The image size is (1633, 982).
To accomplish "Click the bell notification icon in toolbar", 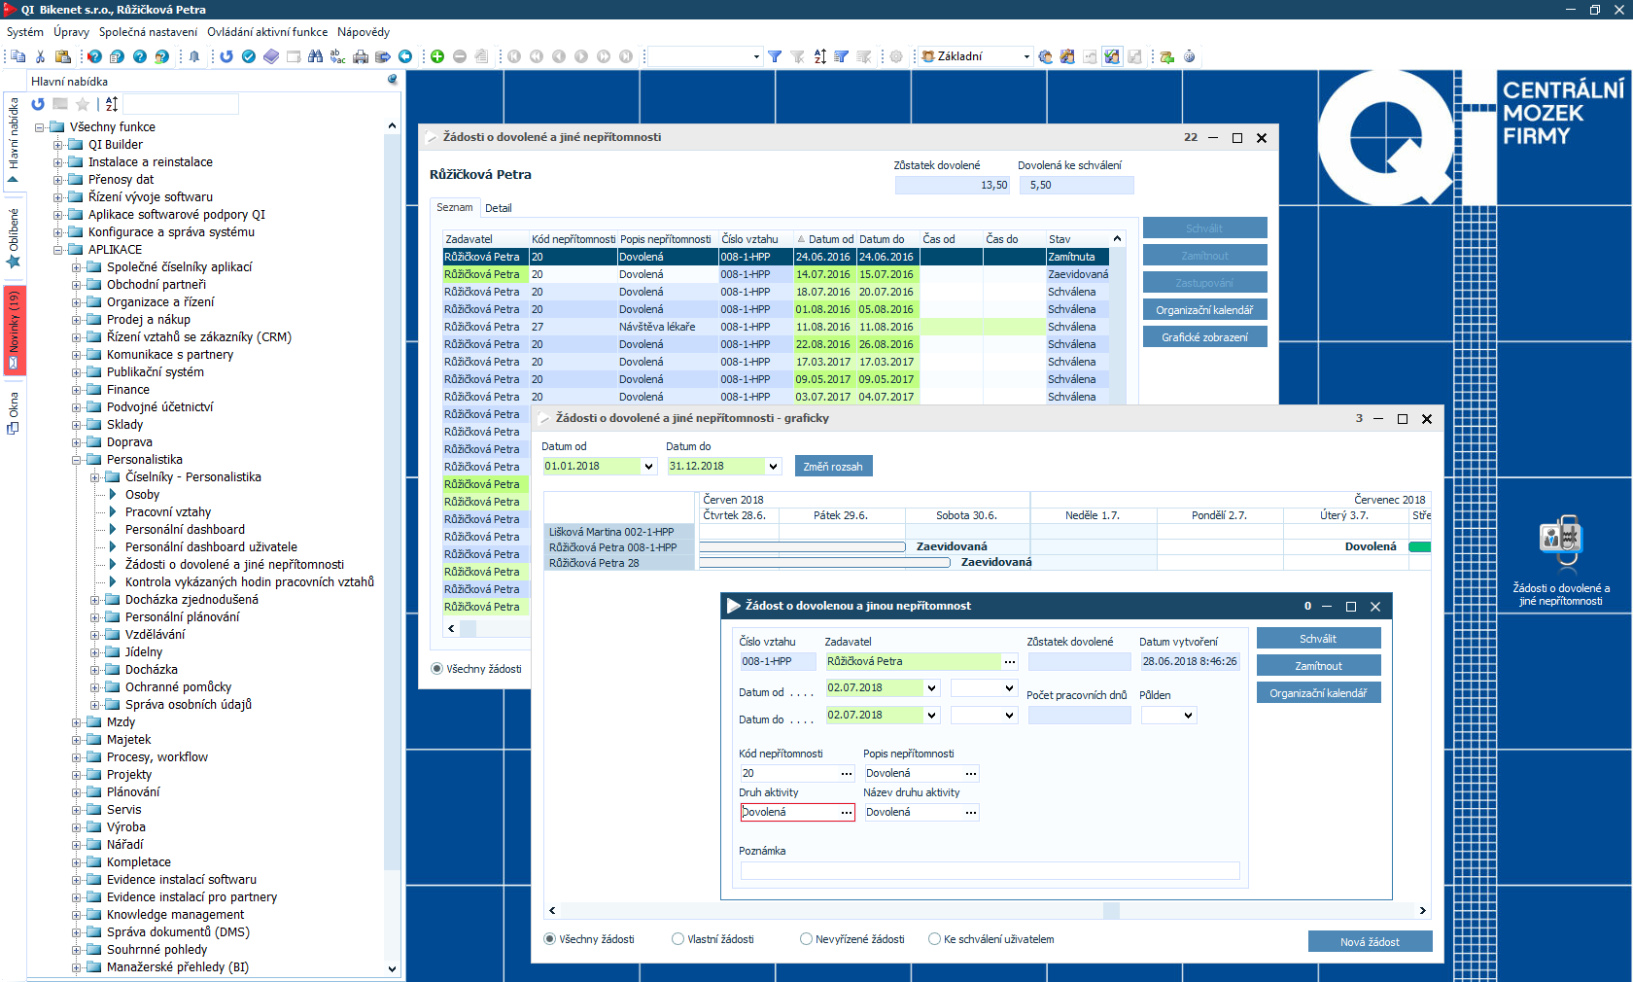I will [x=194, y=56].
